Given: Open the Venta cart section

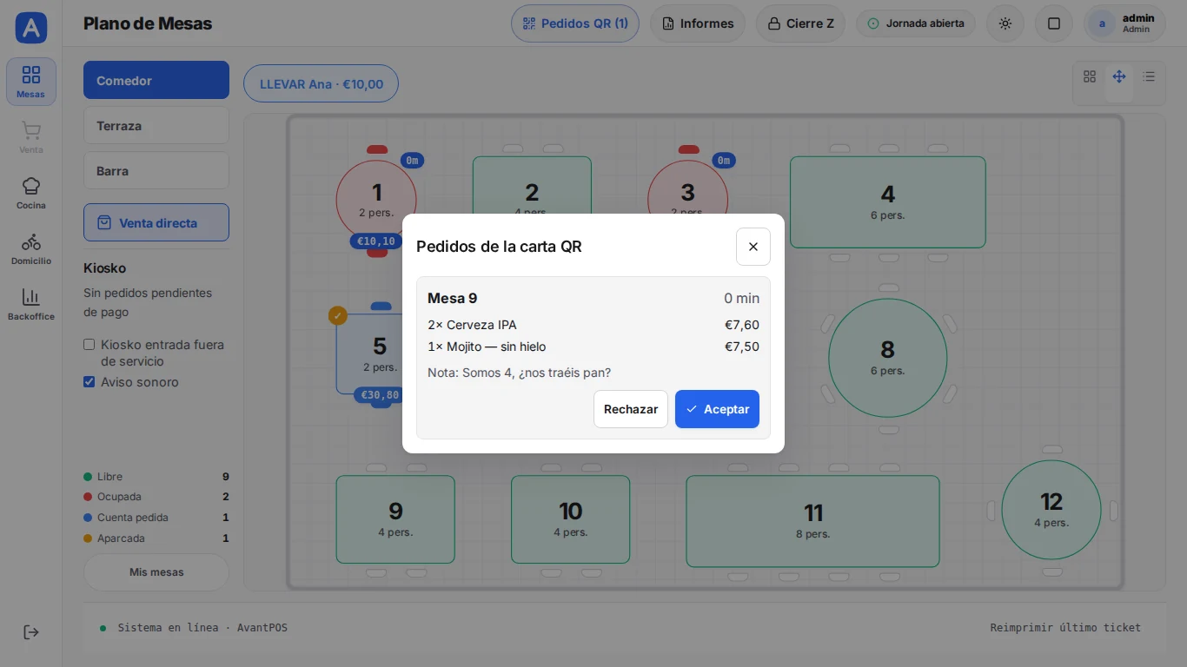Looking at the screenshot, I should (31, 137).
